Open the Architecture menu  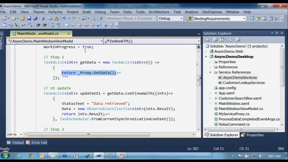159,12
